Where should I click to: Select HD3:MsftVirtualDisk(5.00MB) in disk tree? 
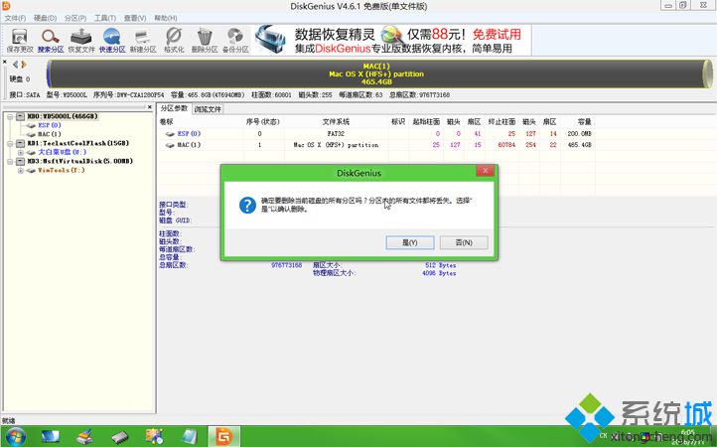pyautogui.click(x=80, y=161)
